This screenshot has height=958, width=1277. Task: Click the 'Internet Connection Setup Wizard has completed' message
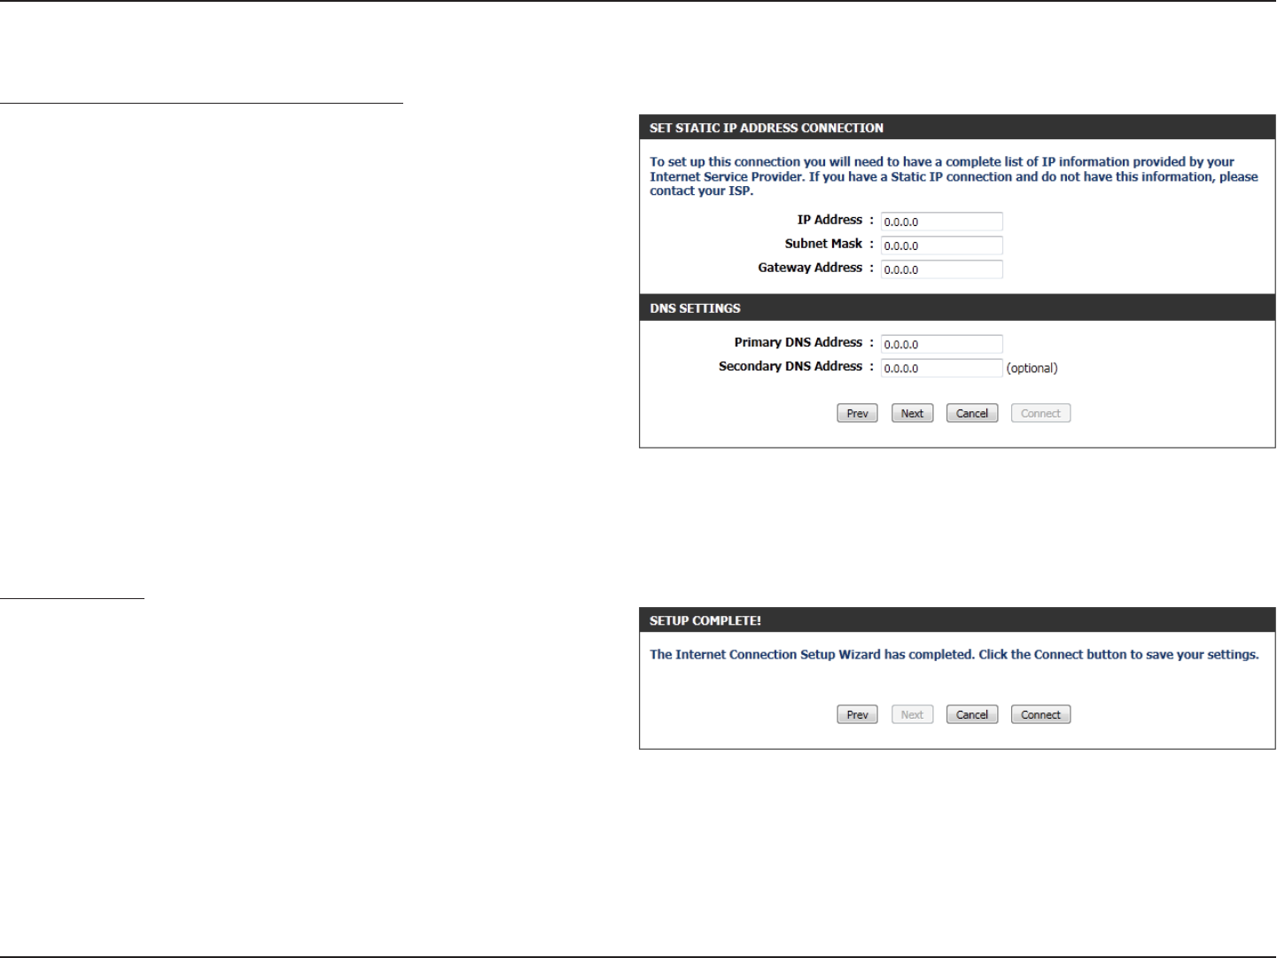[x=954, y=655]
